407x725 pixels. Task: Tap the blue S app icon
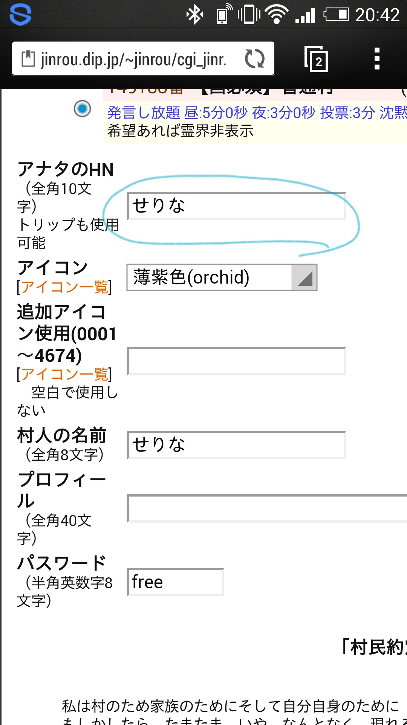[20, 14]
